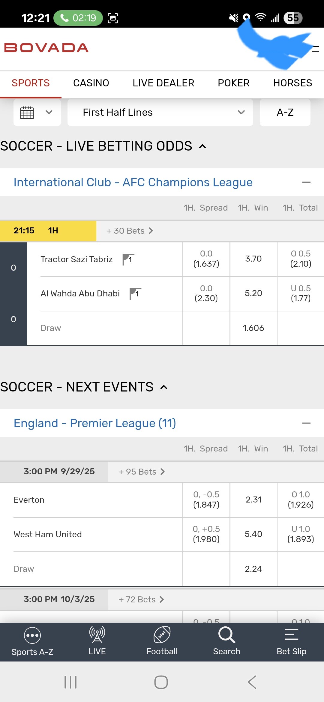This screenshot has width=324, height=702.
Task: Open the calendar date filter icon
Action: [27, 112]
